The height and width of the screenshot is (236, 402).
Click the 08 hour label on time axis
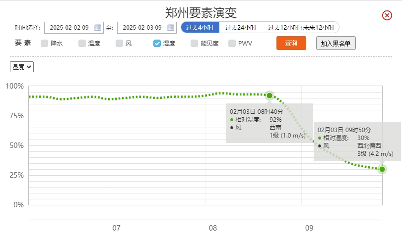213,228
